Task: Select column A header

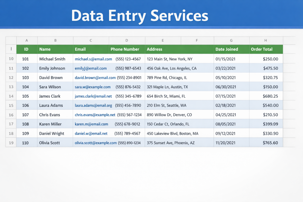Action: (x=27, y=40)
